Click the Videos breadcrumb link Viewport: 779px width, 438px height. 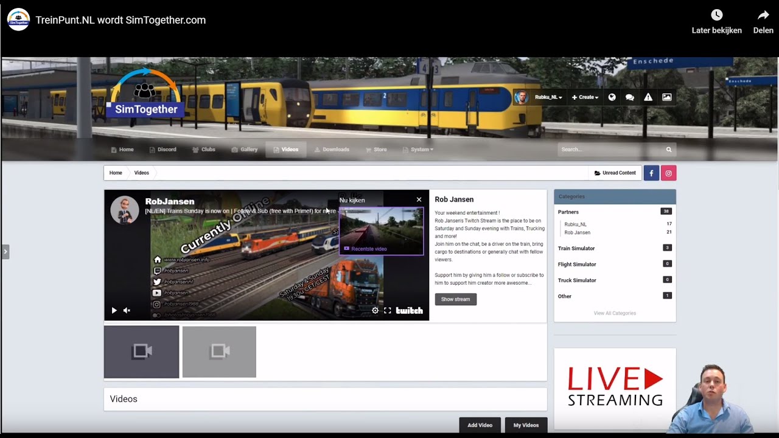(141, 173)
